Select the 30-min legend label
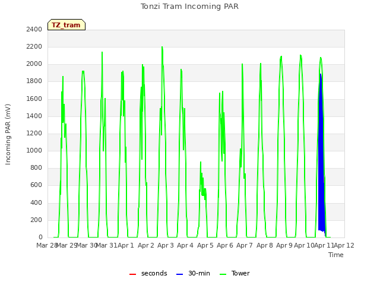This screenshot has height=285, width=380. tap(199, 273)
